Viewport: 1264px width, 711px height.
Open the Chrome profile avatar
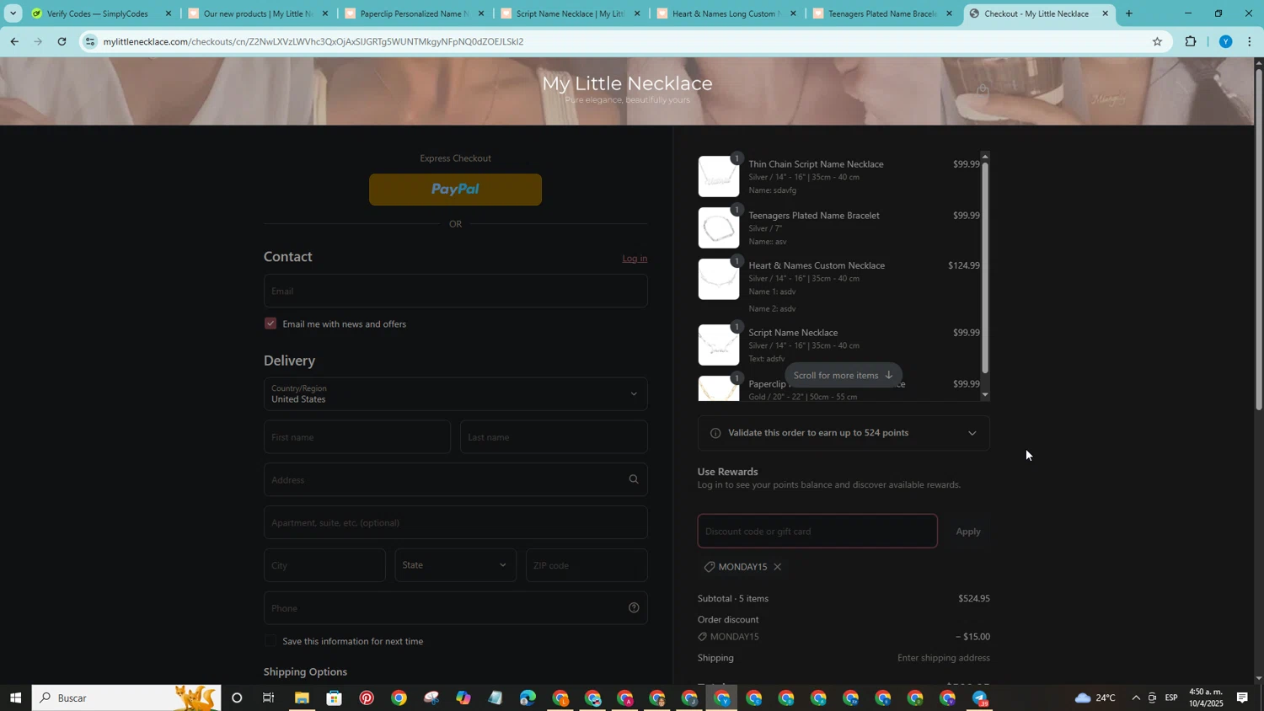pos(1225,41)
